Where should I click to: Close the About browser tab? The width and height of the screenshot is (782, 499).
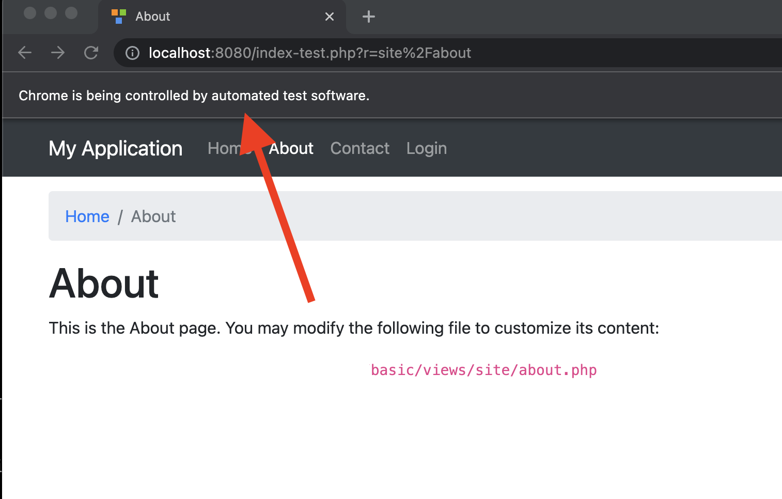click(x=329, y=17)
